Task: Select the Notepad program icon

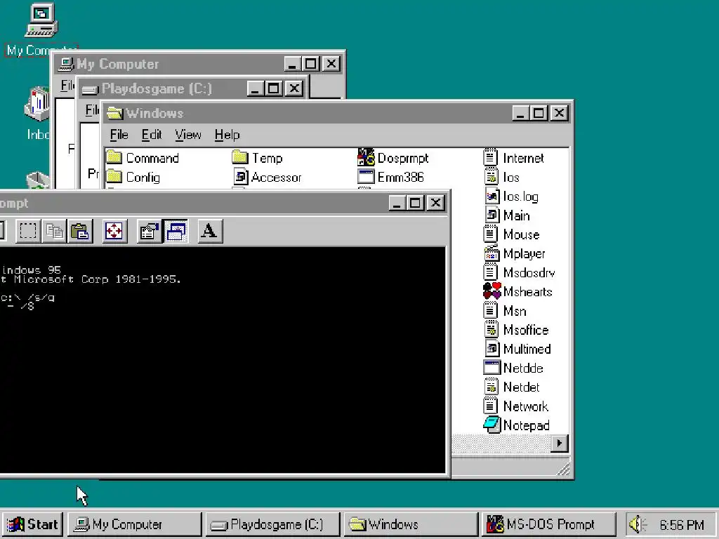Action: click(x=492, y=425)
